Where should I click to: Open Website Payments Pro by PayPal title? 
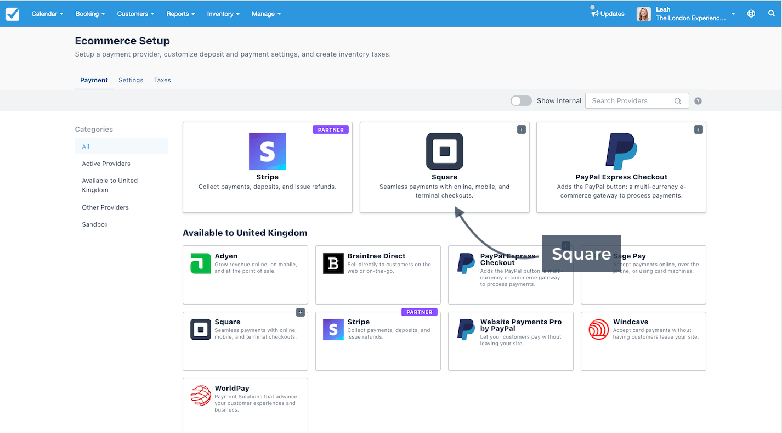coord(521,325)
